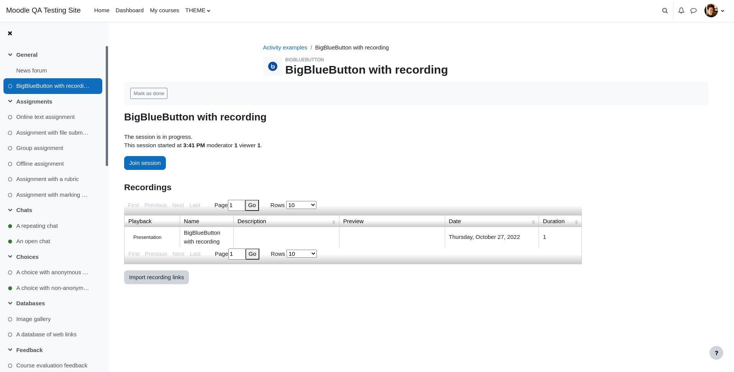Click top pager First link
Screen dimensions: 734x372
coord(133,205)
